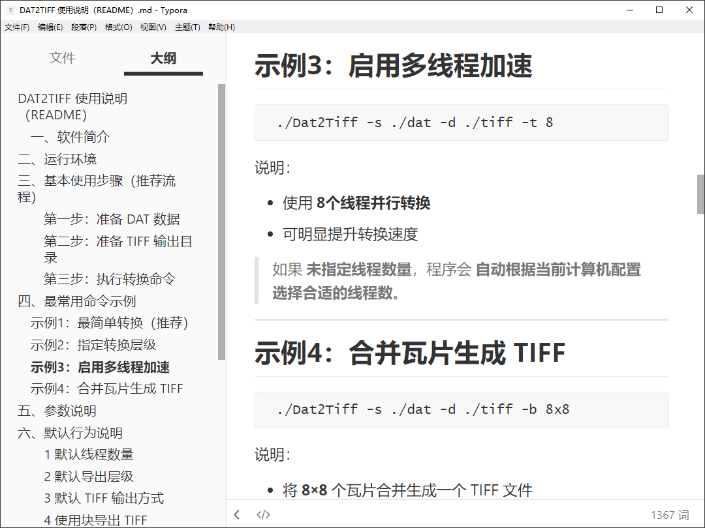Click bullet text 可明显提升转换速度
The height and width of the screenshot is (528, 705).
[351, 234]
